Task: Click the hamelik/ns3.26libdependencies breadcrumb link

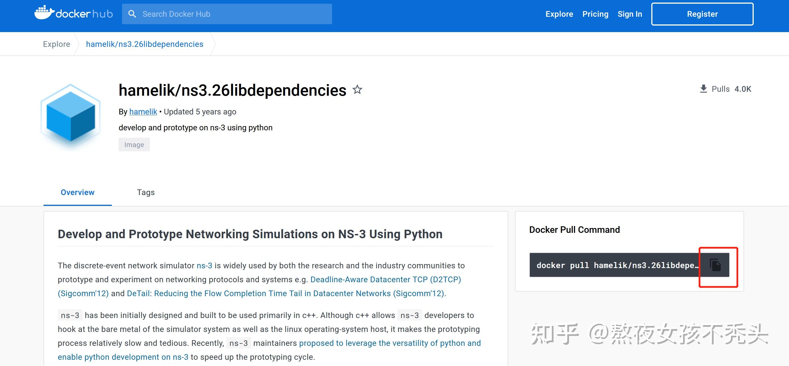Action: pyautogui.click(x=145, y=44)
